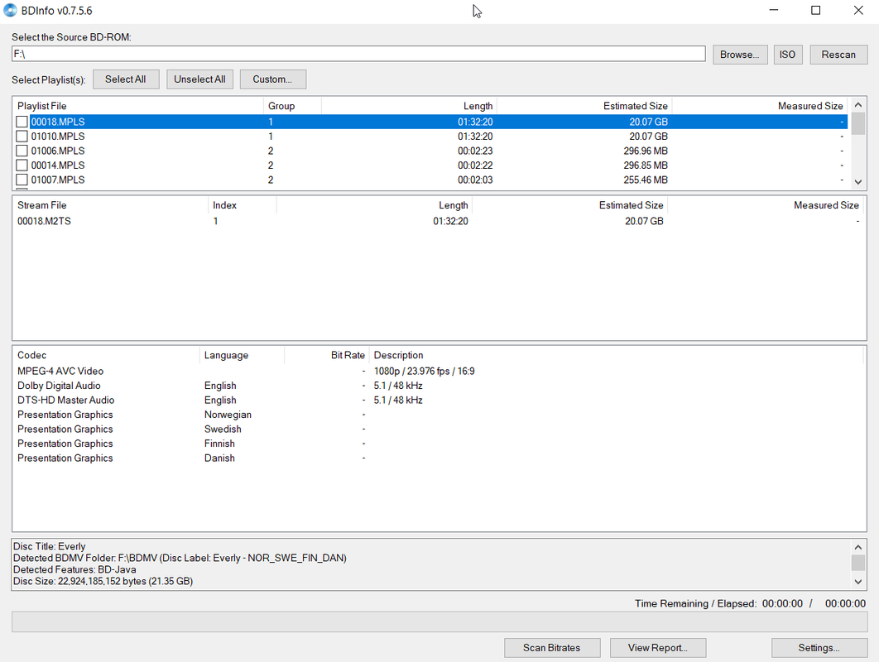Click the 1080p / 23.976 fps description
The width and height of the screenshot is (879, 662).
point(425,371)
